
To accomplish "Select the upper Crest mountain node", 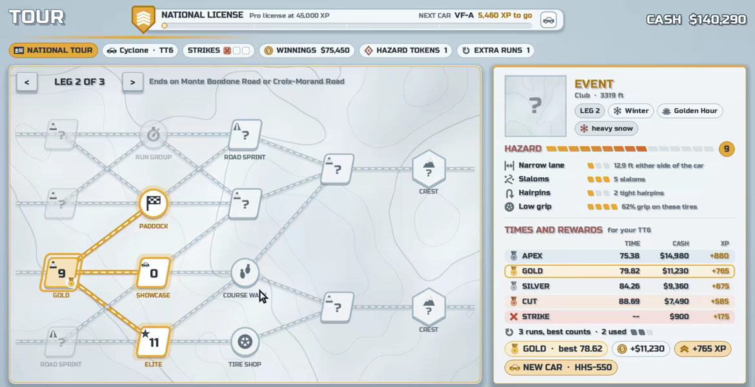I will (x=428, y=169).
